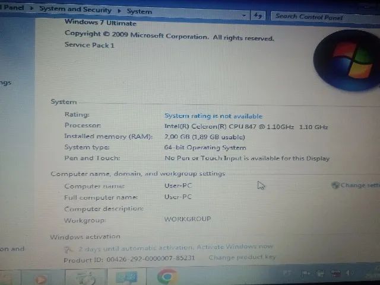Open Google Chrome from the taskbar
Viewport: 380px width, 285px height.
(x=167, y=277)
